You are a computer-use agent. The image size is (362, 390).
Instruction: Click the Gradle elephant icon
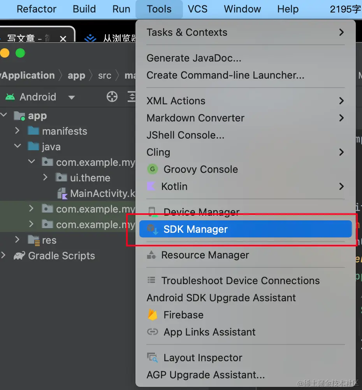point(19,256)
